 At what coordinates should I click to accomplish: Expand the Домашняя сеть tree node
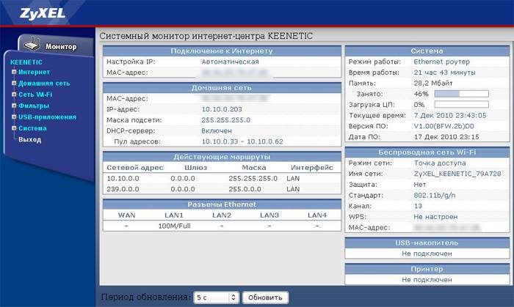(14, 83)
